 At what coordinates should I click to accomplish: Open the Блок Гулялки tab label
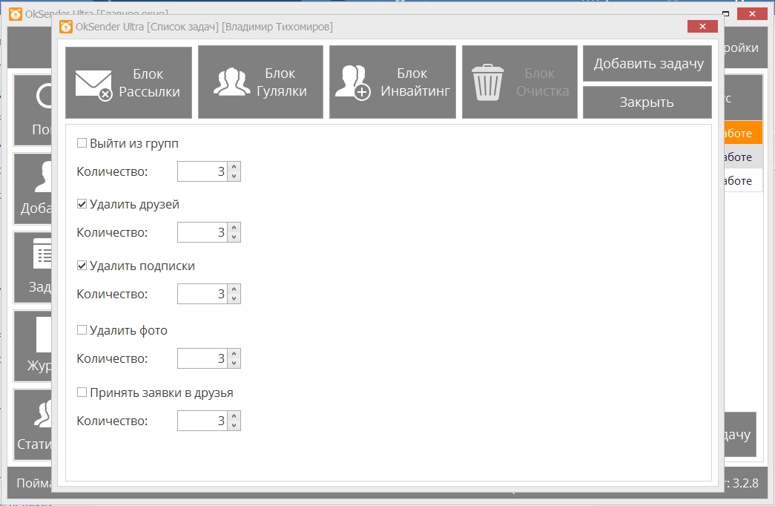coord(280,82)
